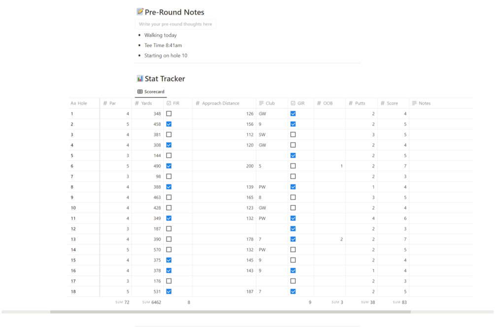The image size is (495, 330).
Task: Click the Putts SUM 38 calculation
Action: coord(368,302)
